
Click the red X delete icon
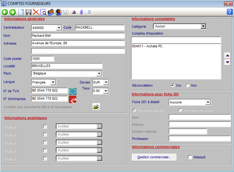(36, 12)
